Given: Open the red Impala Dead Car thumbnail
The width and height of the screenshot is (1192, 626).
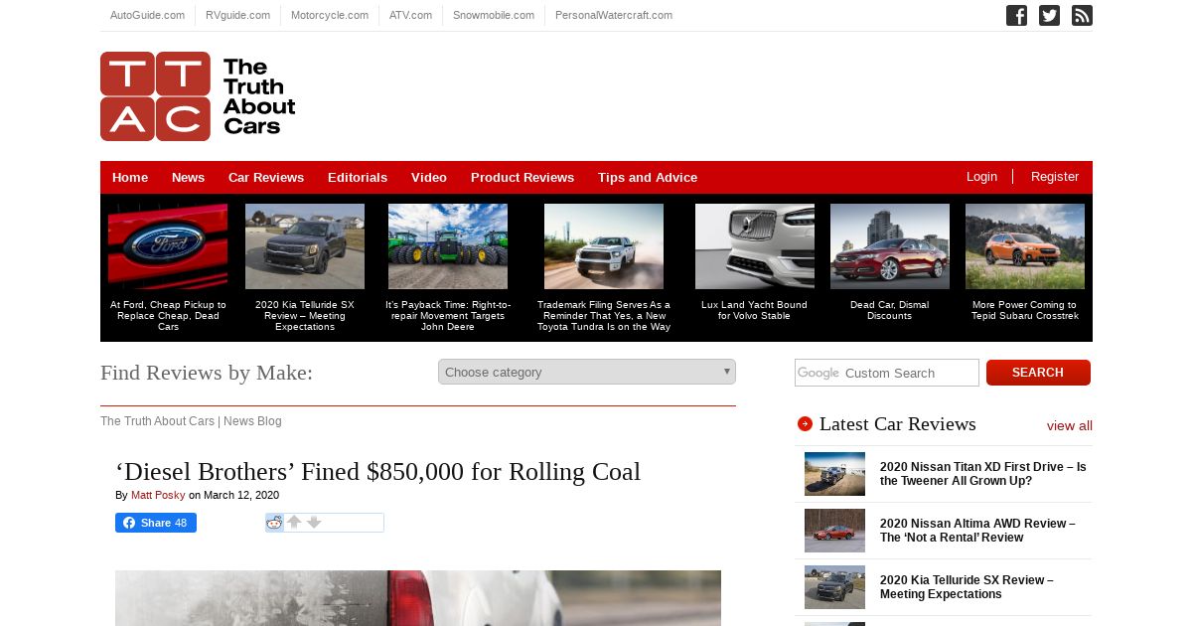Looking at the screenshot, I should coord(890,246).
